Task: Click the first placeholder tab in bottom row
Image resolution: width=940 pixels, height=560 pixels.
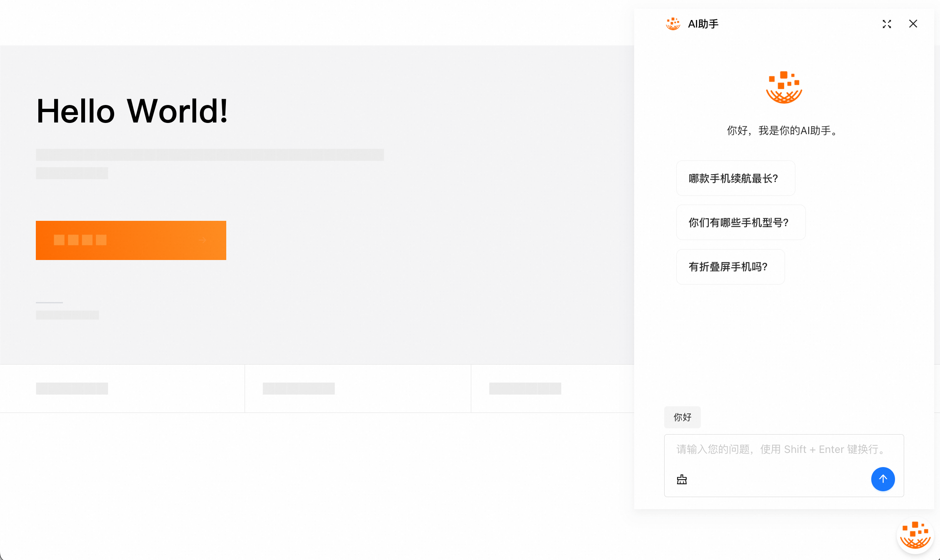Action: pos(122,388)
